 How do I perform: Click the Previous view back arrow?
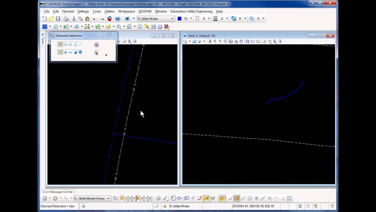[45, 198]
